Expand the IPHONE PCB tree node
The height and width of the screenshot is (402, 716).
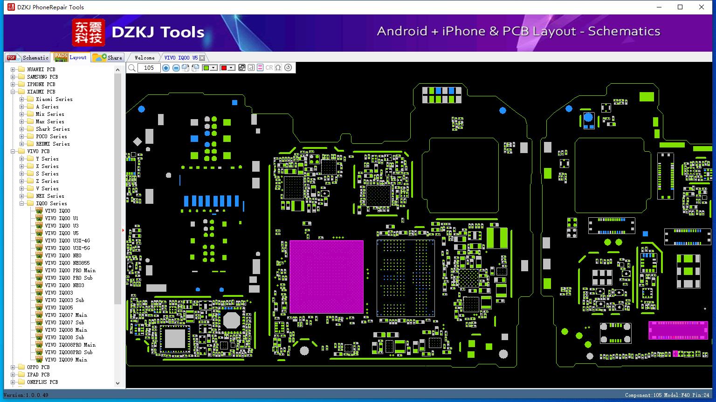(13, 84)
